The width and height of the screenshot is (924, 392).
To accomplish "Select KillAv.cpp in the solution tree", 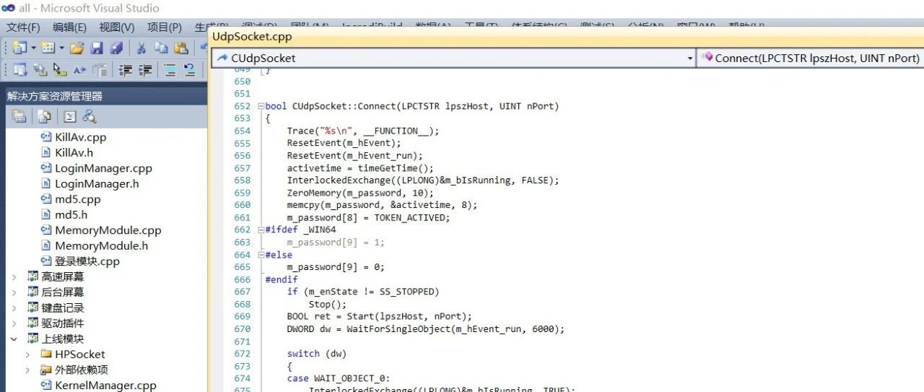I will [x=80, y=137].
